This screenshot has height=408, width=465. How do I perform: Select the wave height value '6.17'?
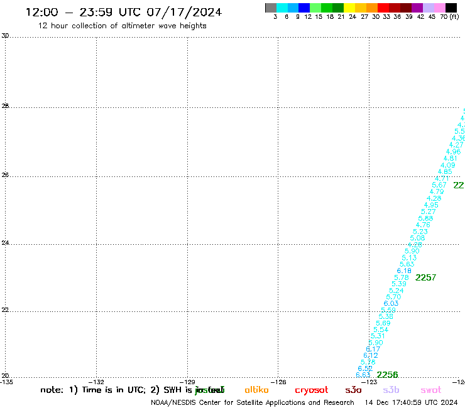point(373,349)
